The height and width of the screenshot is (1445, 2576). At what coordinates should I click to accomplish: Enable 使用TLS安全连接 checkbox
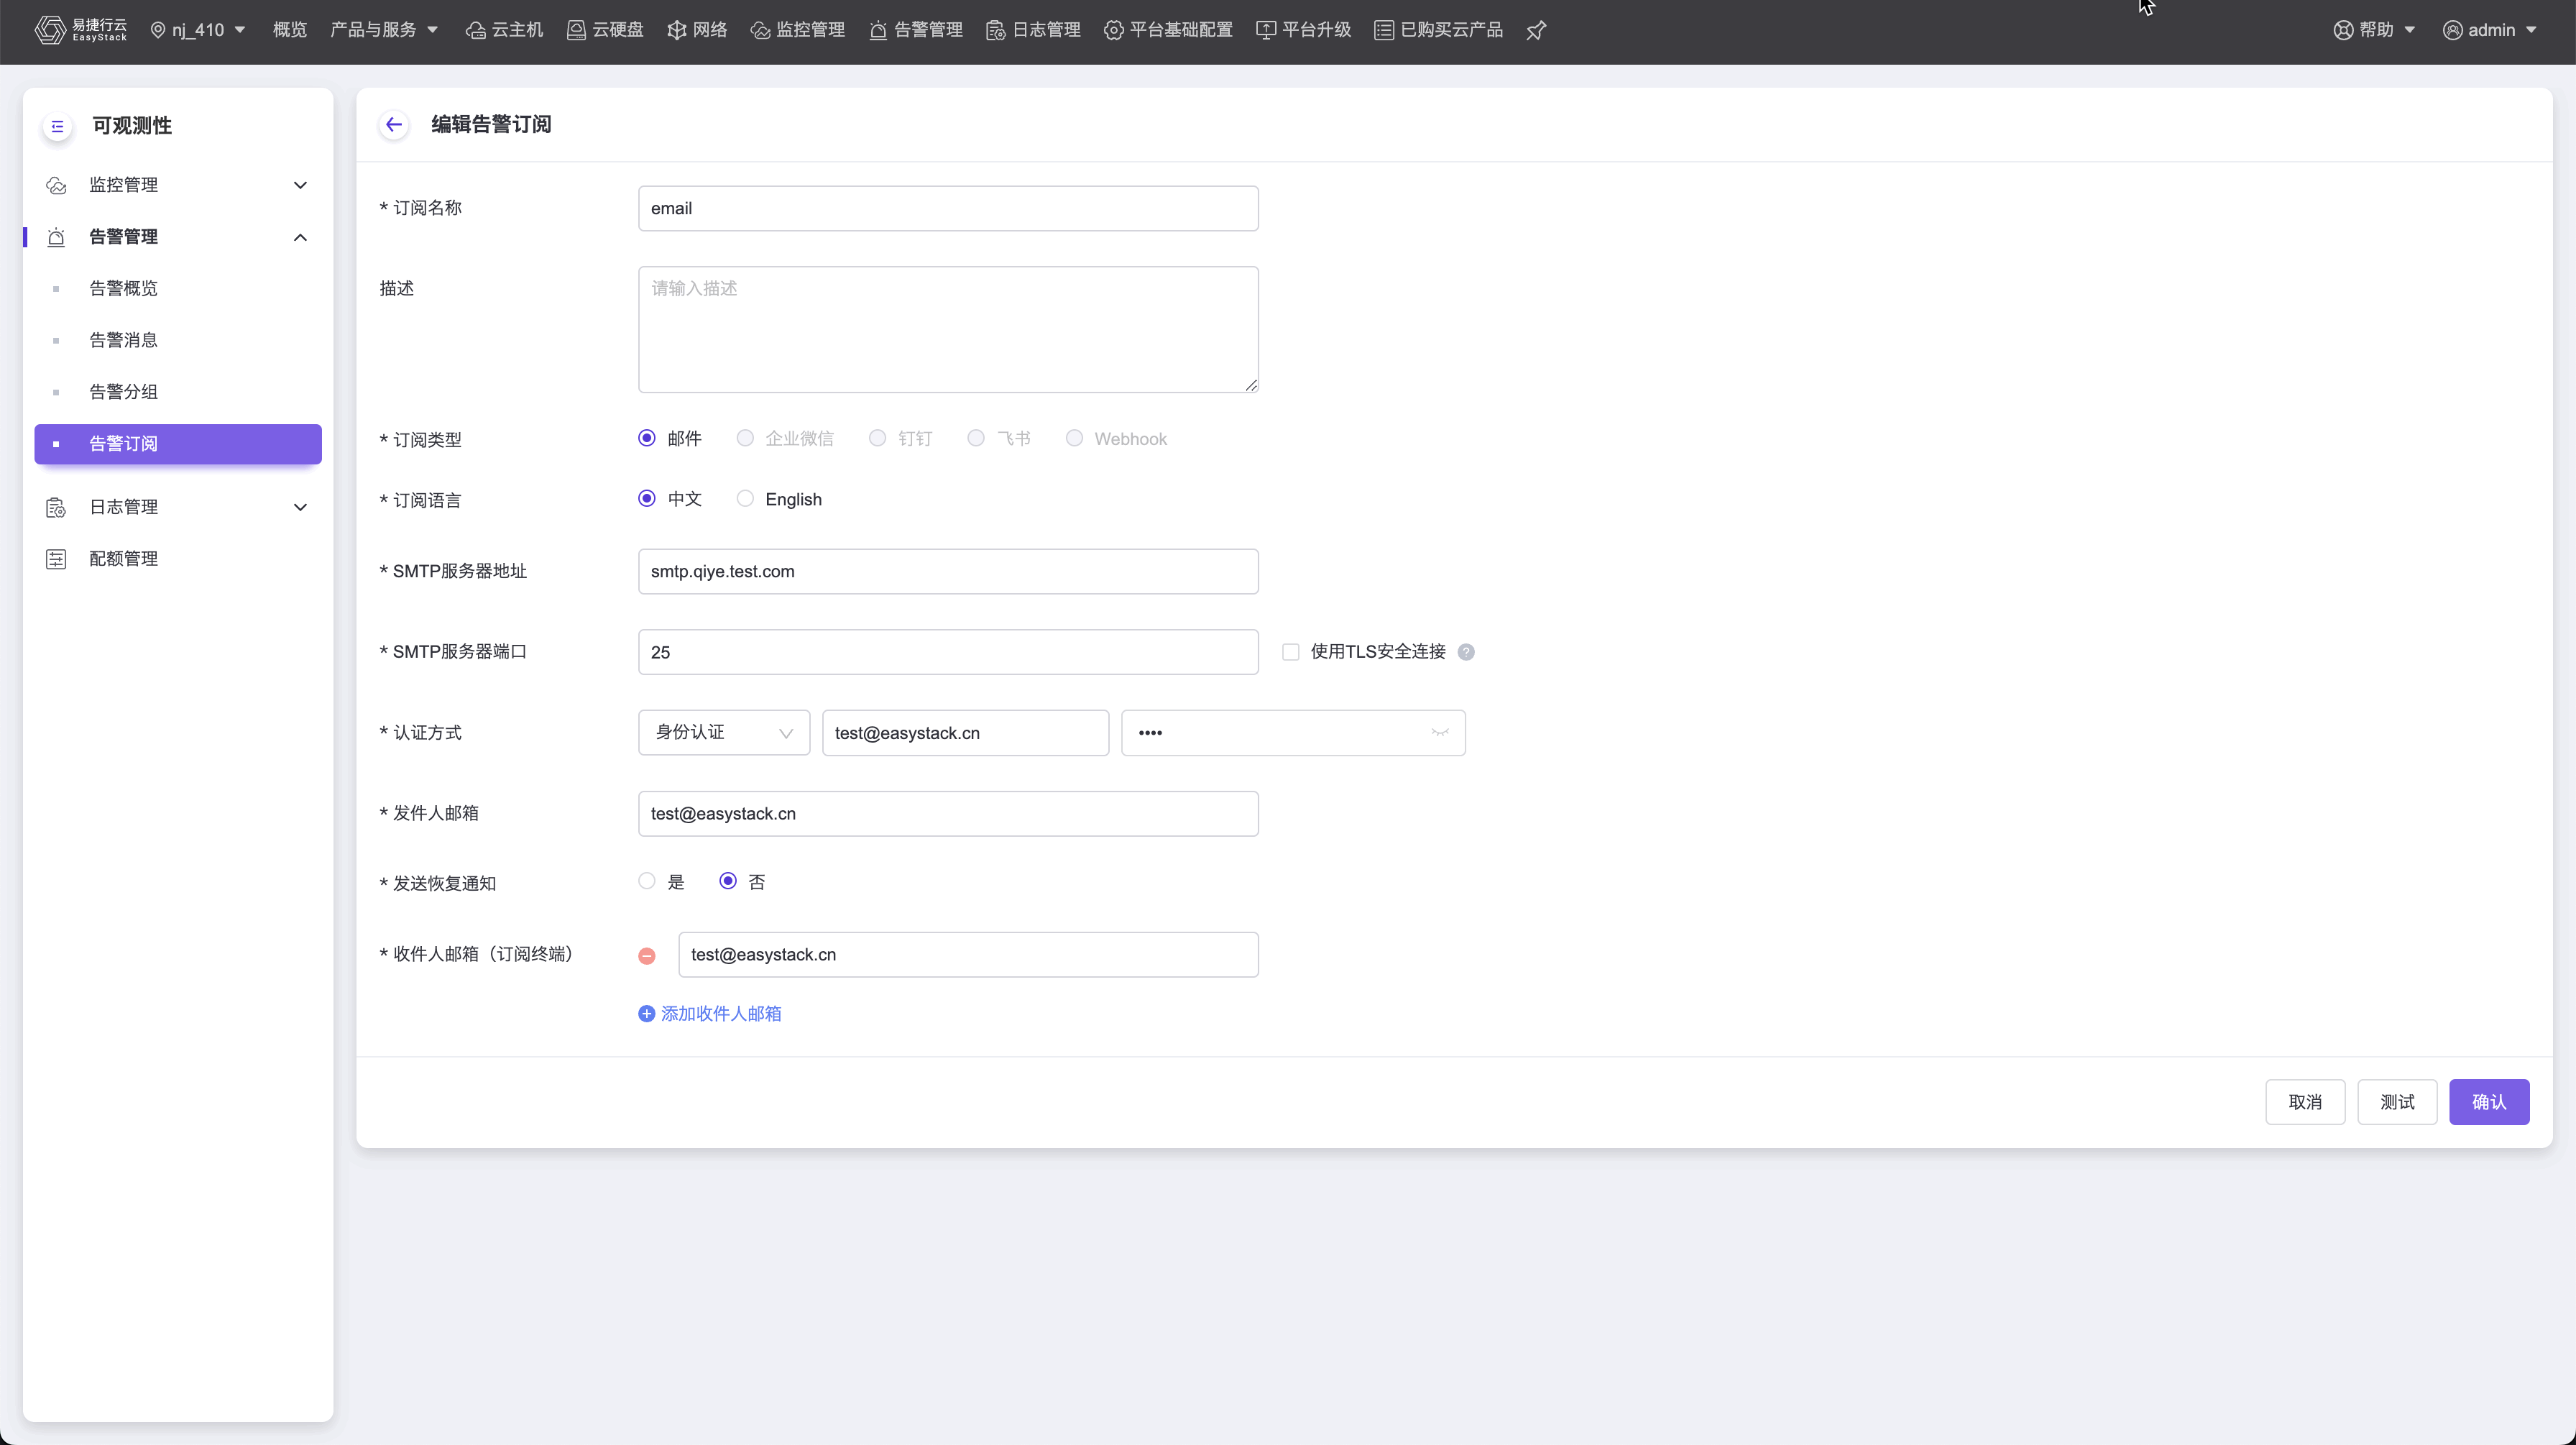pos(1291,652)
